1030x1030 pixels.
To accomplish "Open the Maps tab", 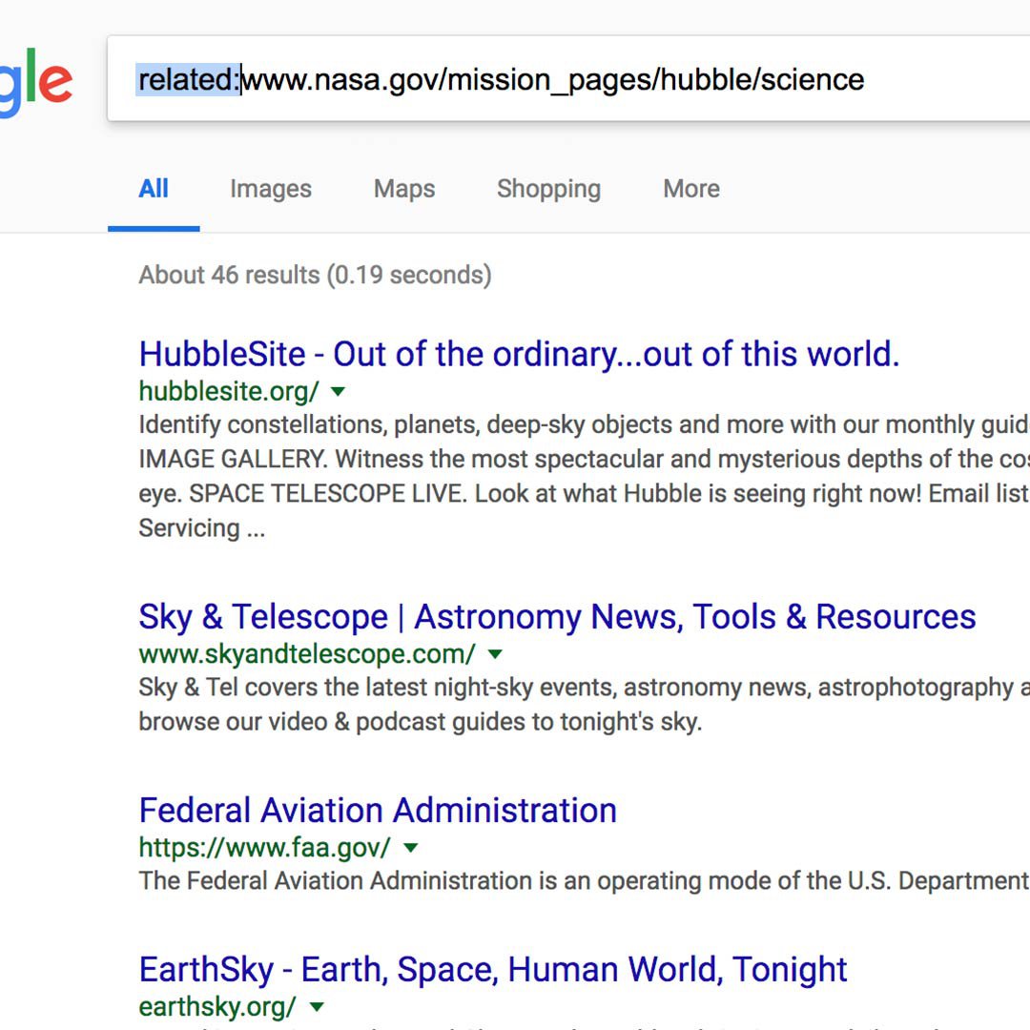I will click(x=404, y=189).
